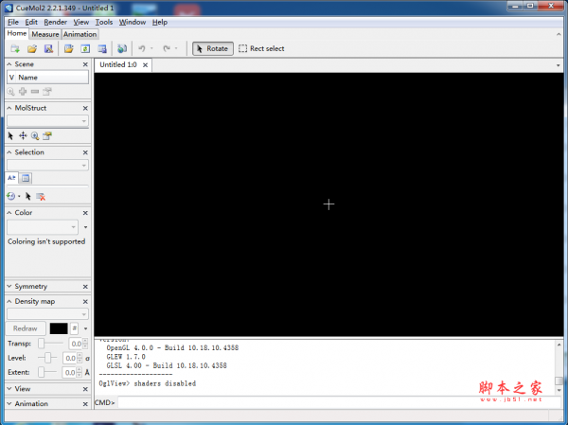Click the Open file folder icon
Screen dimensions: 568x425
[x=32, y=48]
